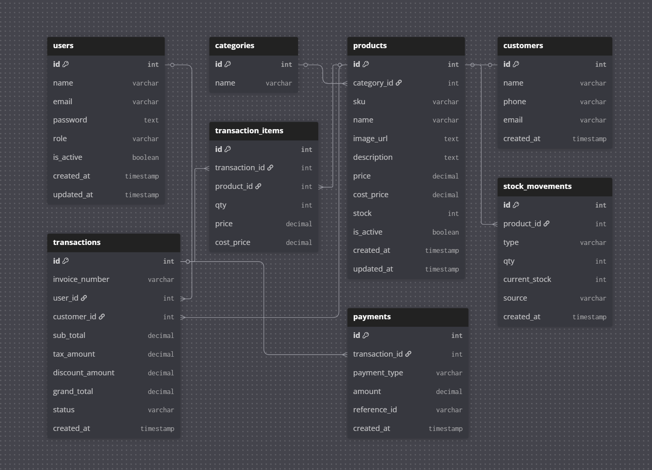Click the link icon next to category_id
The width and height of the screenshot is (652, 470).
(399, 83)
